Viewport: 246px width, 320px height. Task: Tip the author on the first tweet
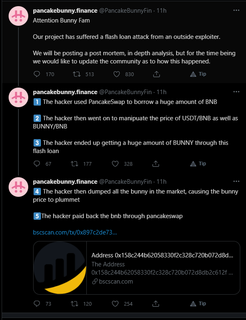click(198, 74)
